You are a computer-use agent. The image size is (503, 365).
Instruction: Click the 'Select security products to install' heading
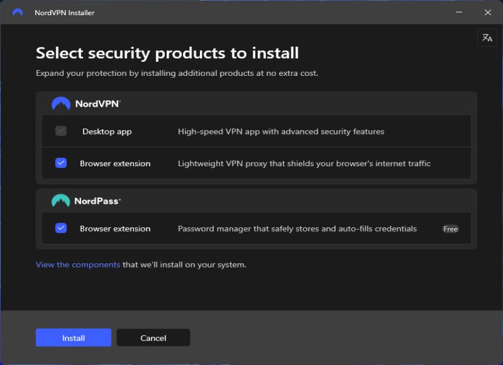(167, 53)
